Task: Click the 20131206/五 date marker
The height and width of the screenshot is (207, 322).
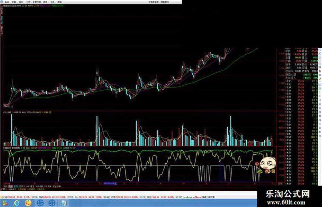Action: pyautogui.click(x=110, y=184)
